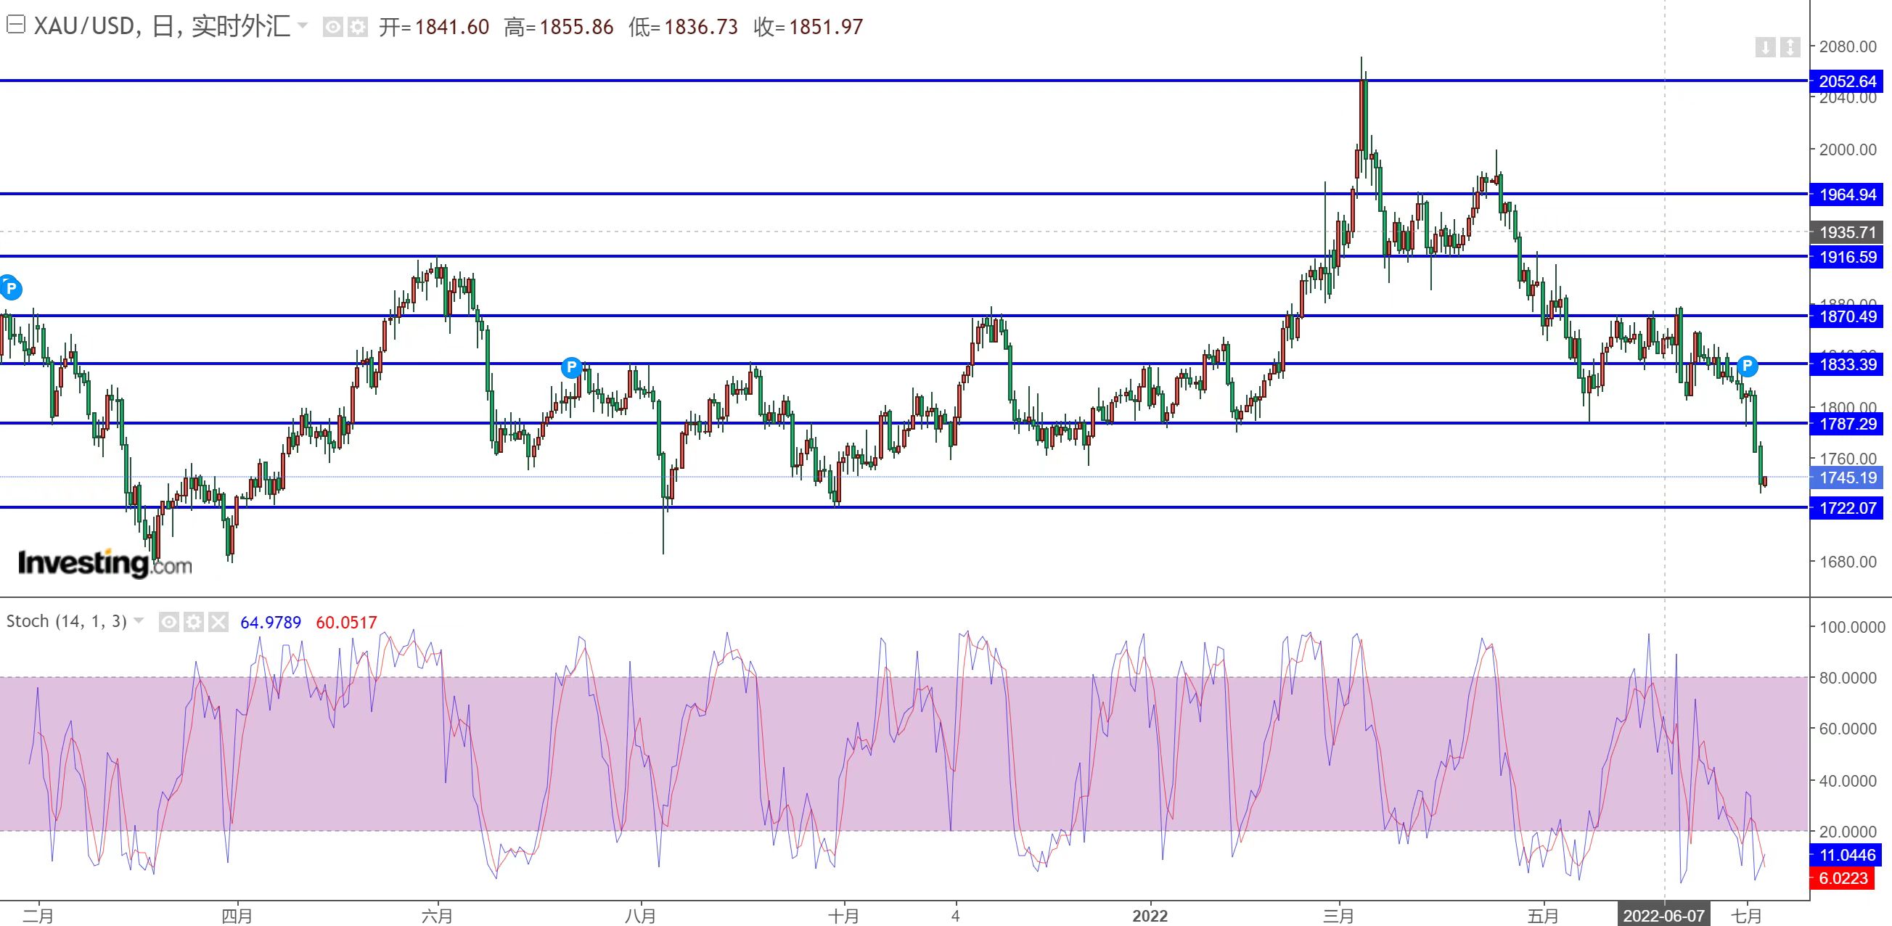Open Stoch indicator settings gear
Viewport: 1892px width, 926px height.
(194, 623)
